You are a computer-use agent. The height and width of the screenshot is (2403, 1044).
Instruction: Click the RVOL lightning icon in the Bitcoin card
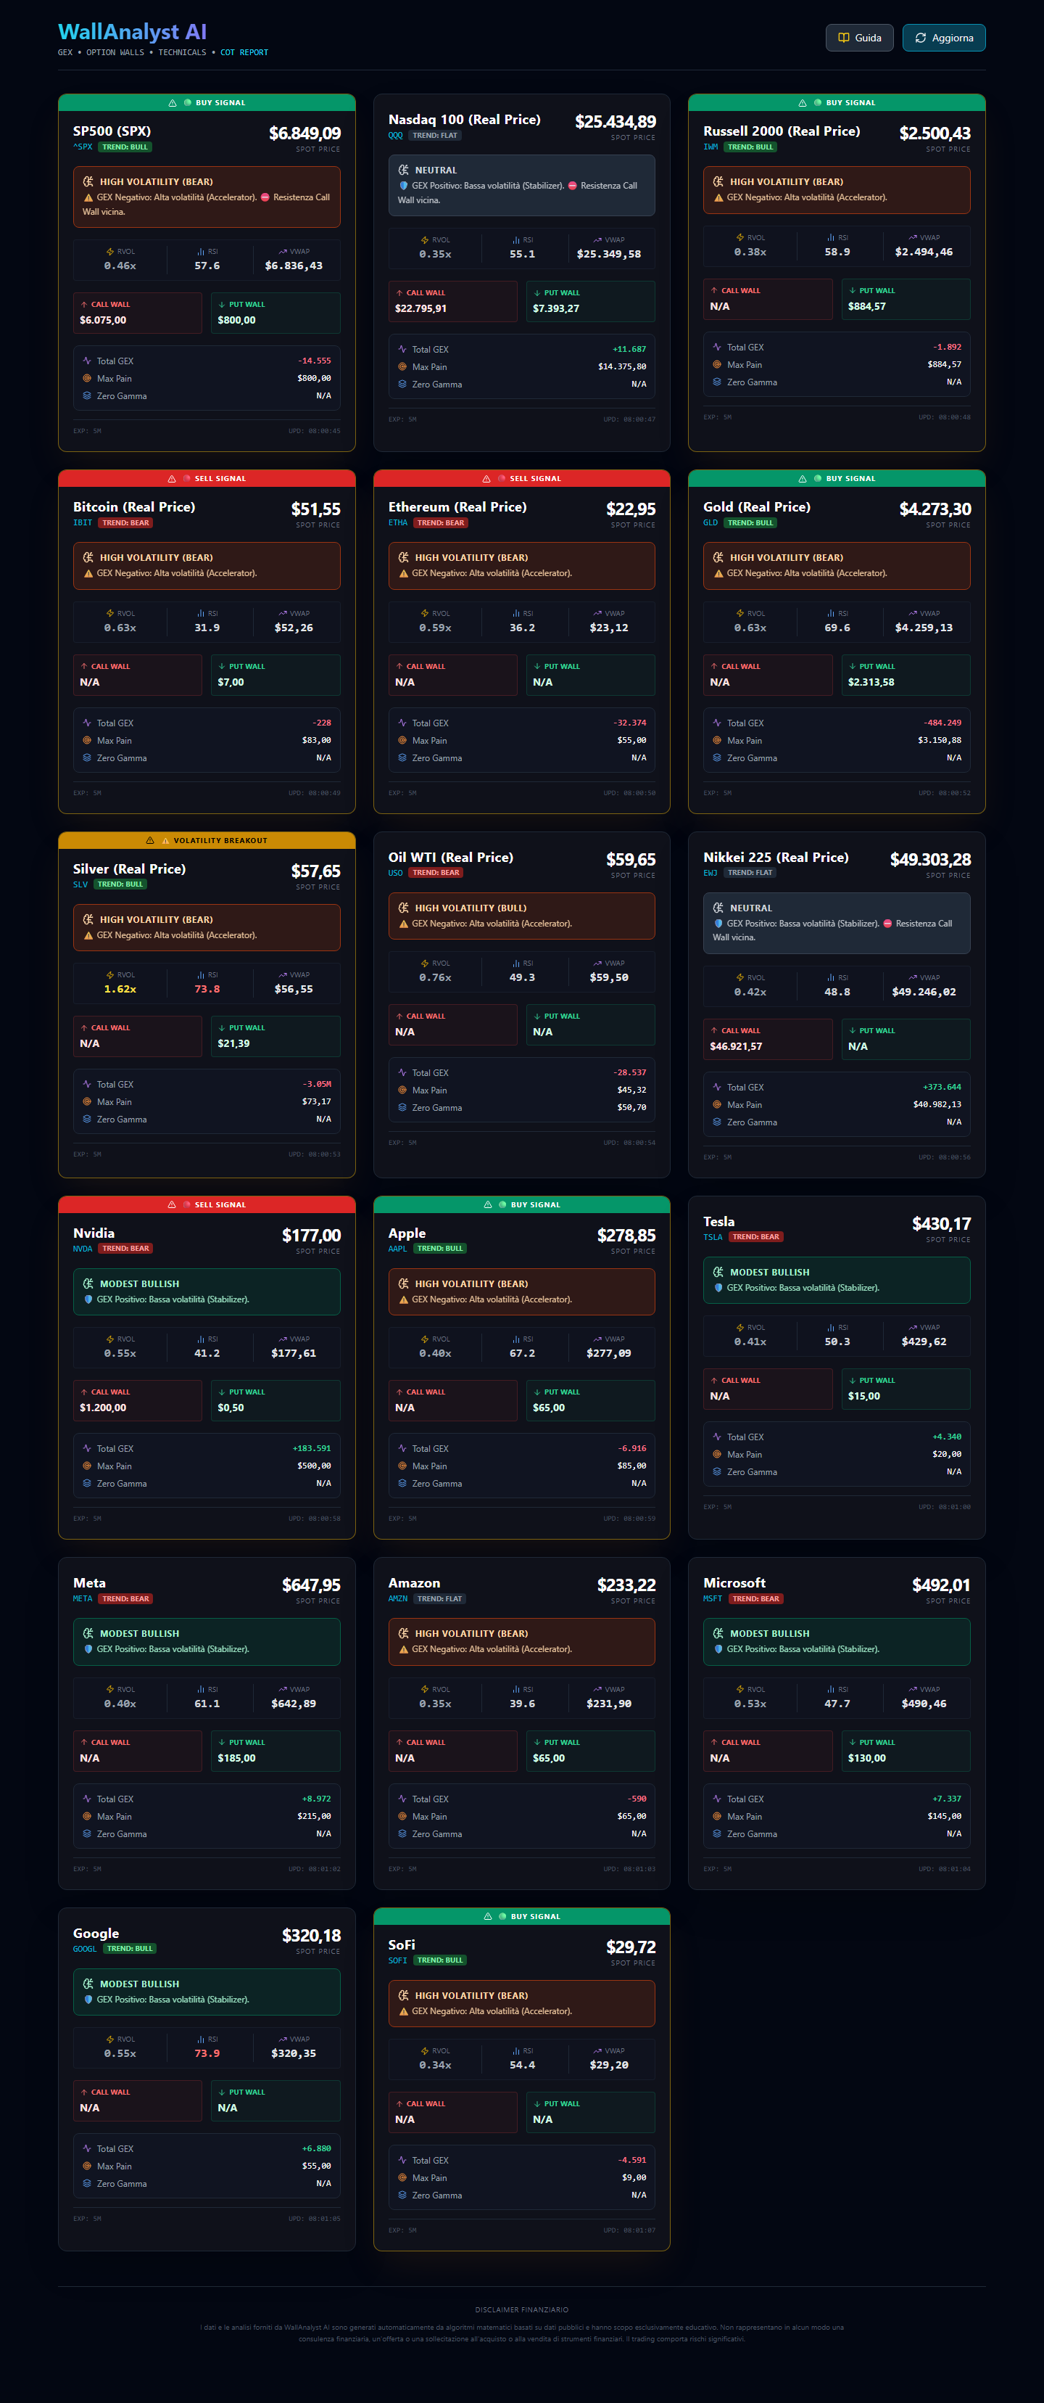click(110, 614)
